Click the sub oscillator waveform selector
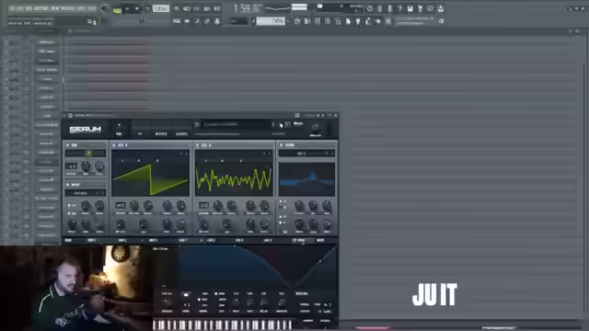589x331 pixels. point(86,154)
